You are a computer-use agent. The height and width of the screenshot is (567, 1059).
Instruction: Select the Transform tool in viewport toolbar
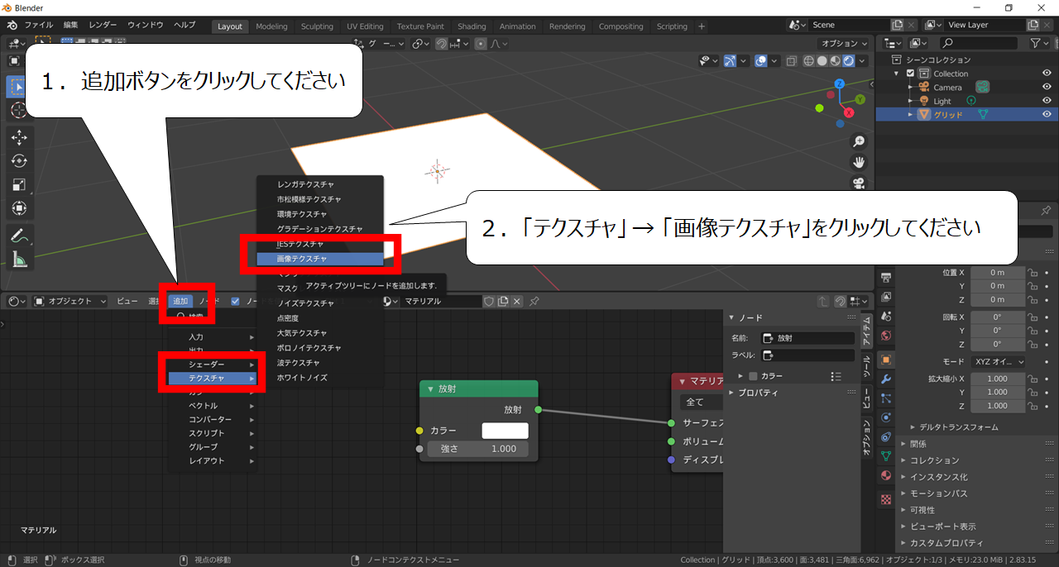click(19, 208)
